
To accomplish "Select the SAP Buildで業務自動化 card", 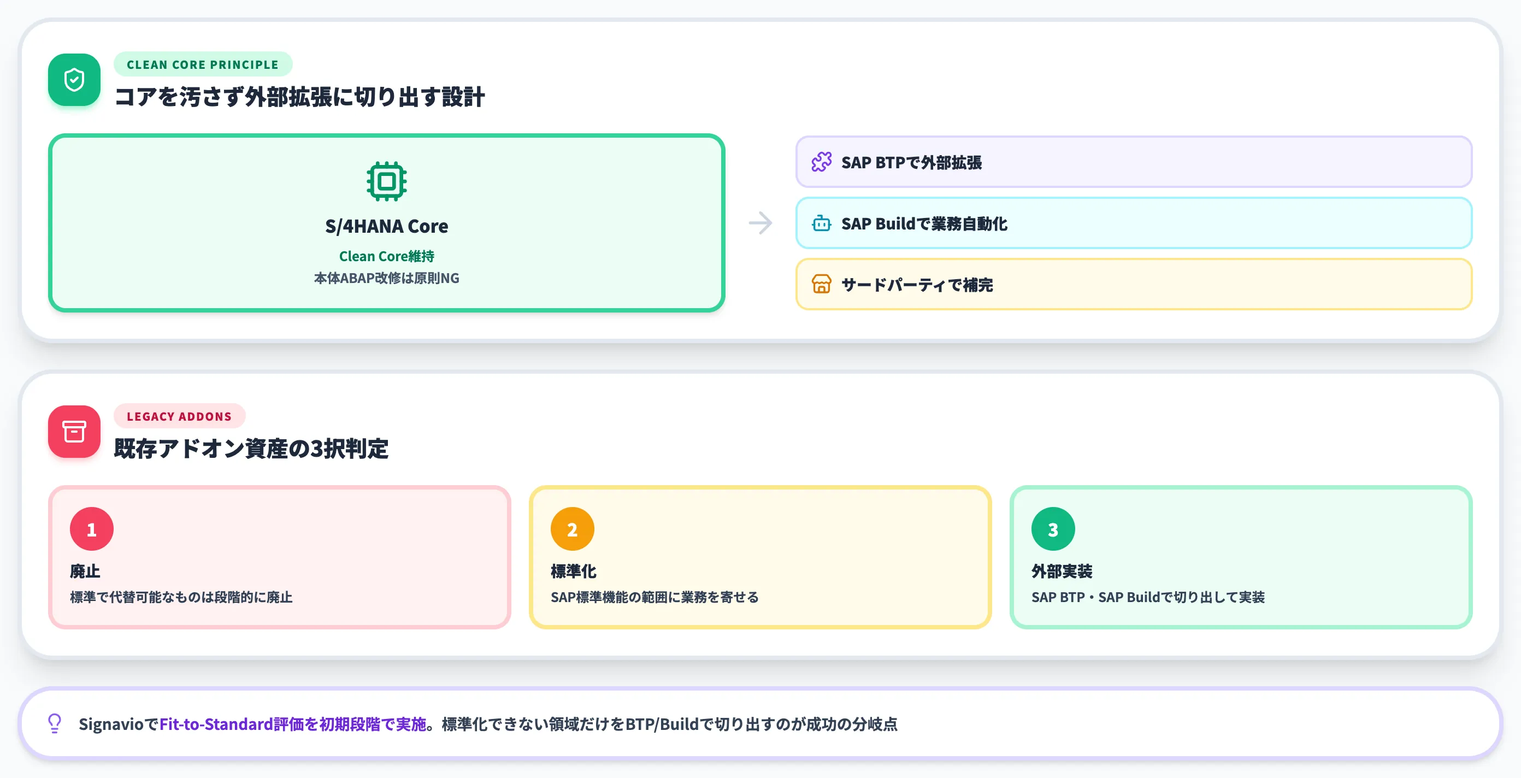I will tap(1134, 223).
